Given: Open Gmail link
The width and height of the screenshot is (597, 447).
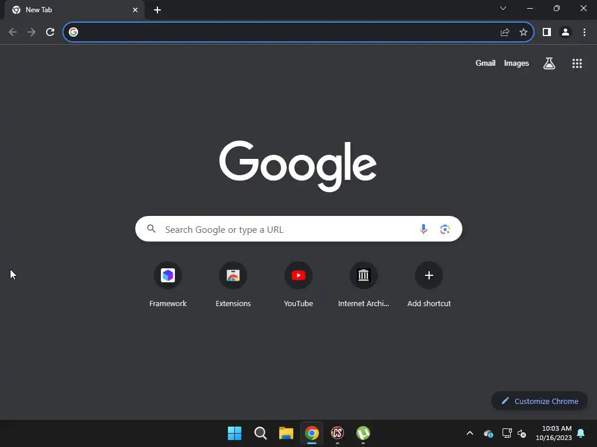Looking at the screenshot, I should (486, 63).
